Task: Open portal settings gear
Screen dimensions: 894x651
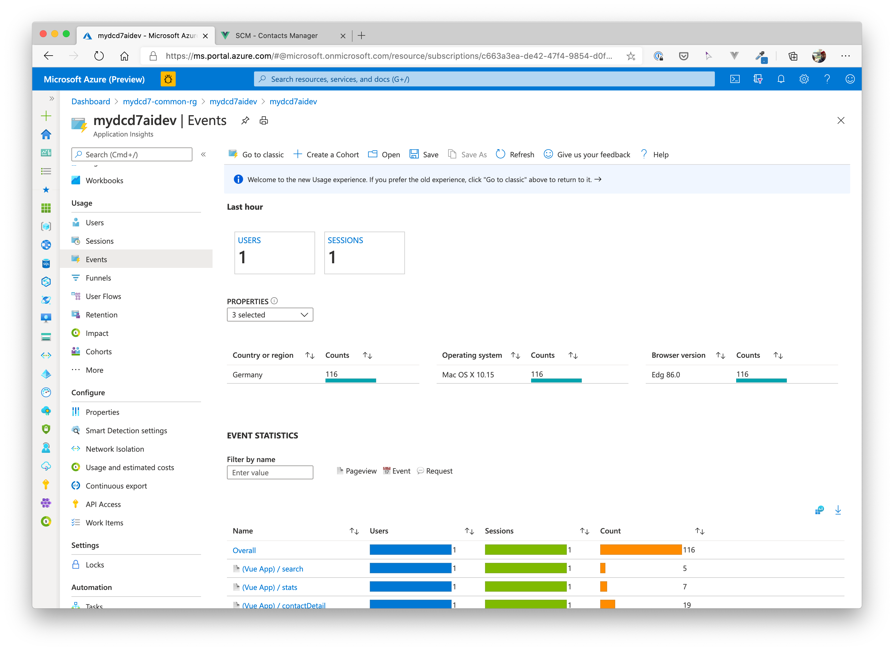Action: pos(804,79)
